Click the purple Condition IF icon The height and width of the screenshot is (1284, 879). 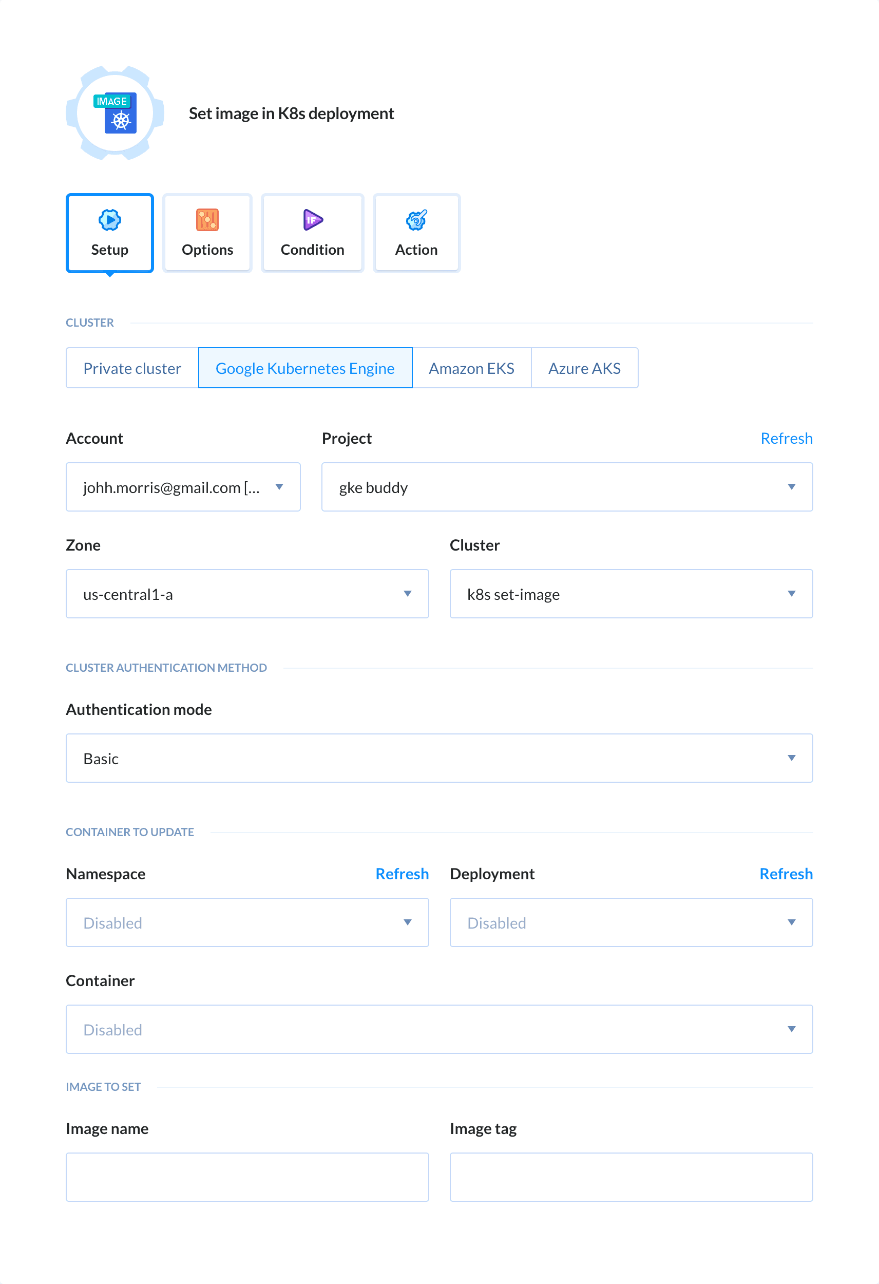[312, 219]
